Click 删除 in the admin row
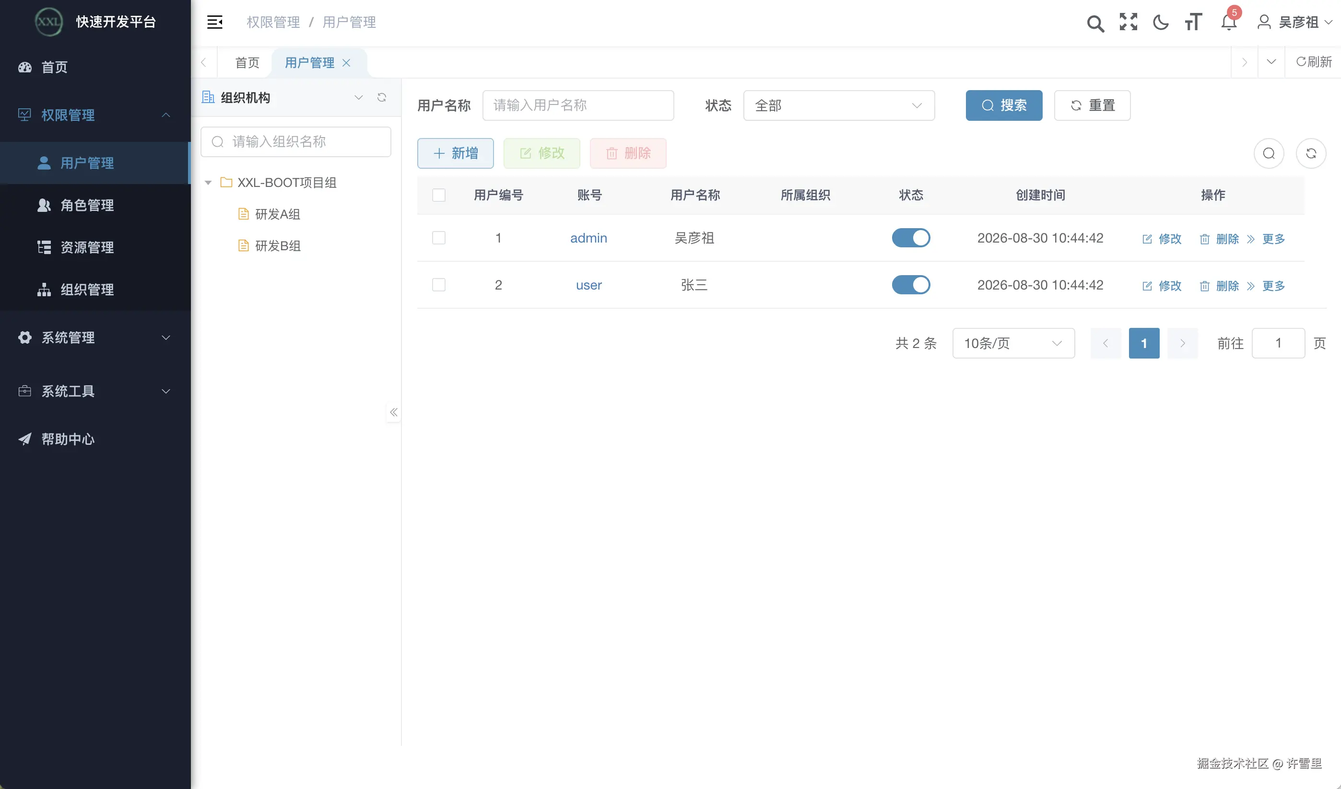Image resolution: width=1341 pixels, height=789 pixels. [1219, 239]
